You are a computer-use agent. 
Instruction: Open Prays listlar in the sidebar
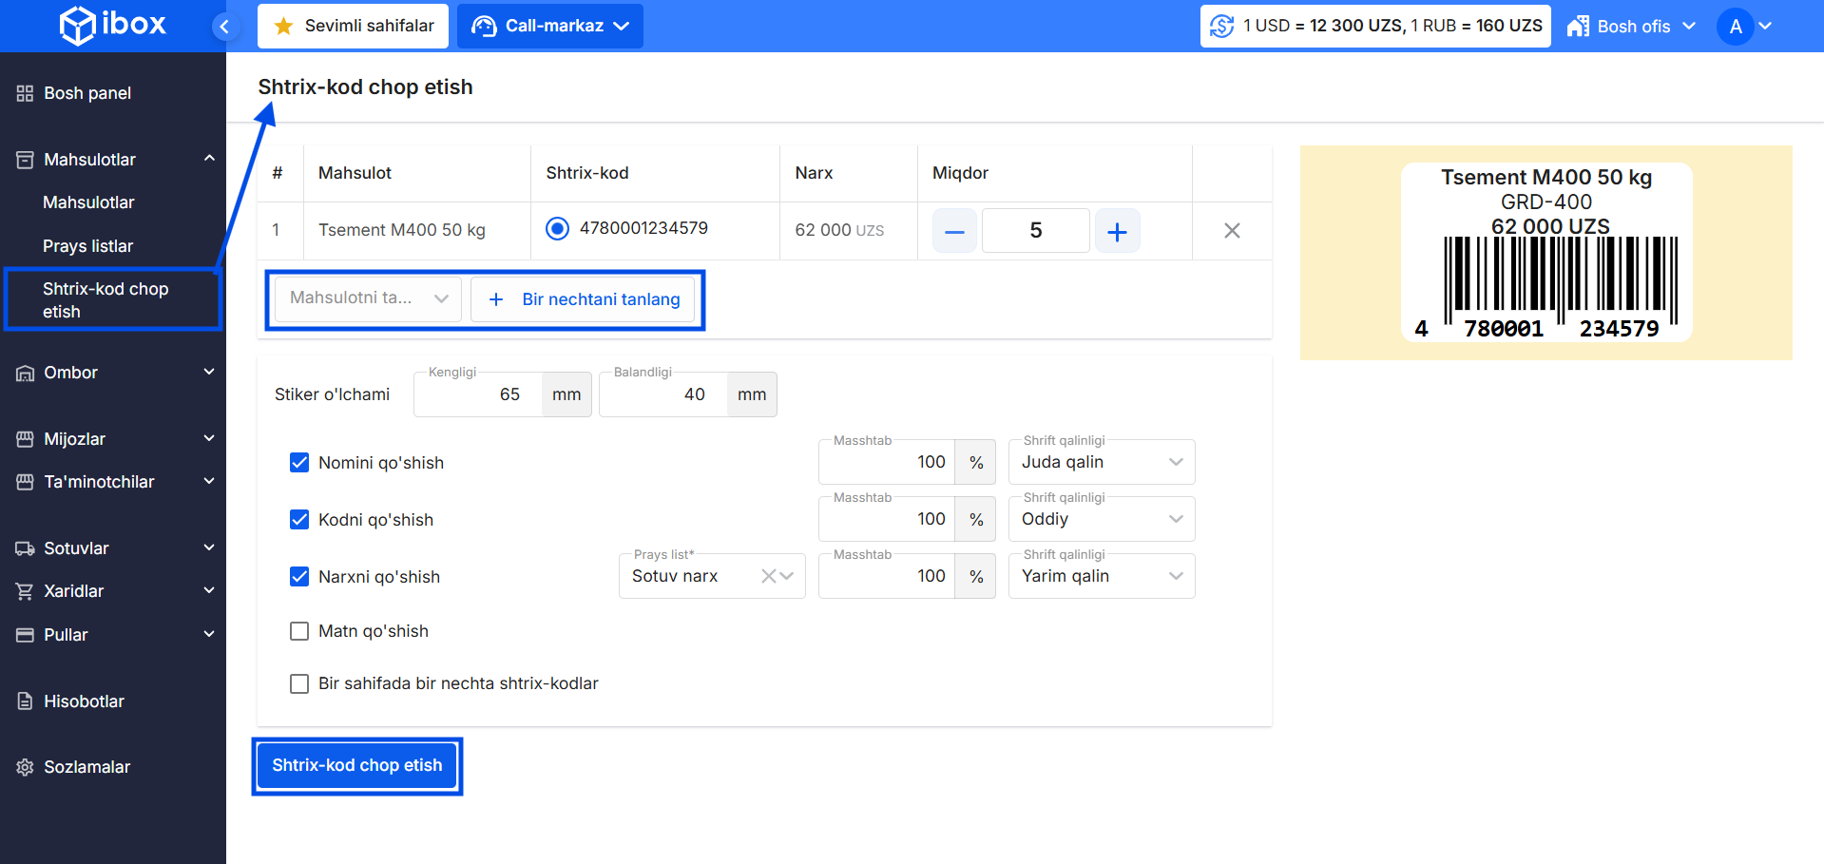pos(87,246)
